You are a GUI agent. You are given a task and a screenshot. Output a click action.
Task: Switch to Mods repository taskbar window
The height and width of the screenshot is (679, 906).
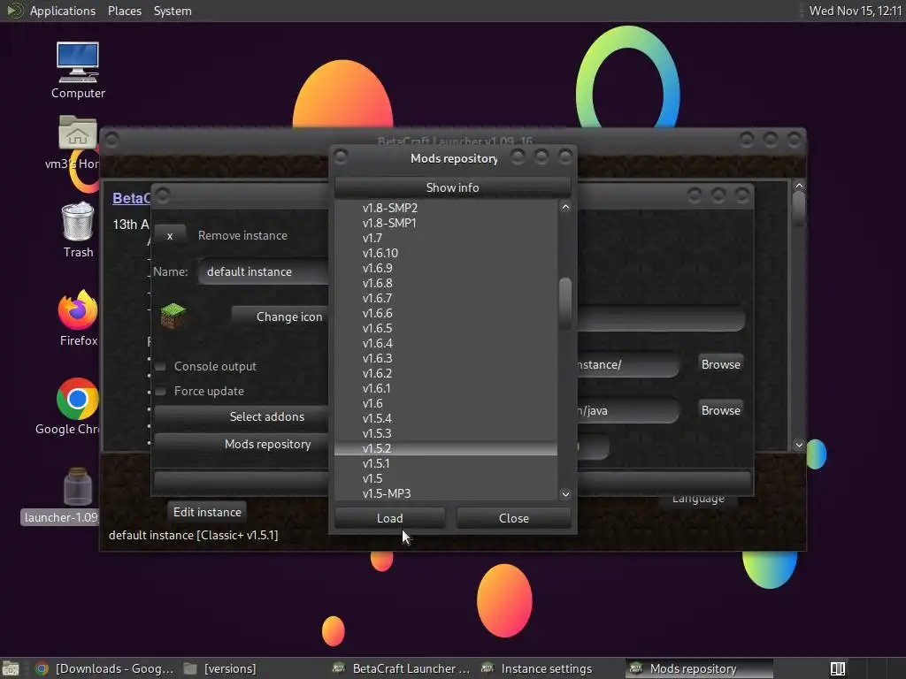click(699, 668)
